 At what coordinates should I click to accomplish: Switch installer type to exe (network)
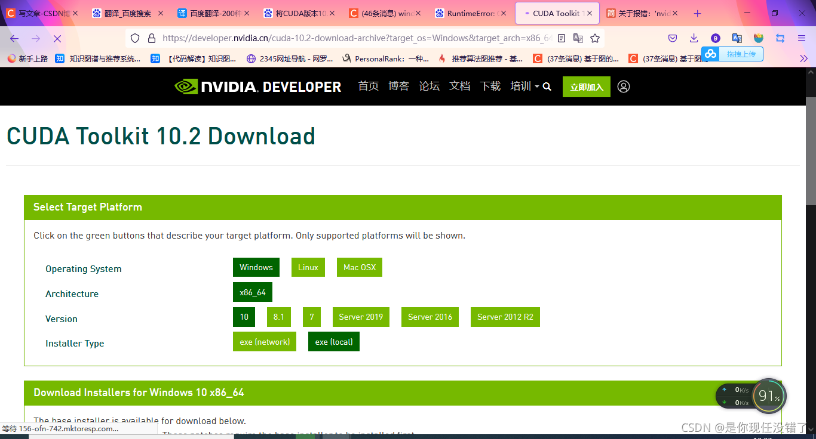point(264,341)
